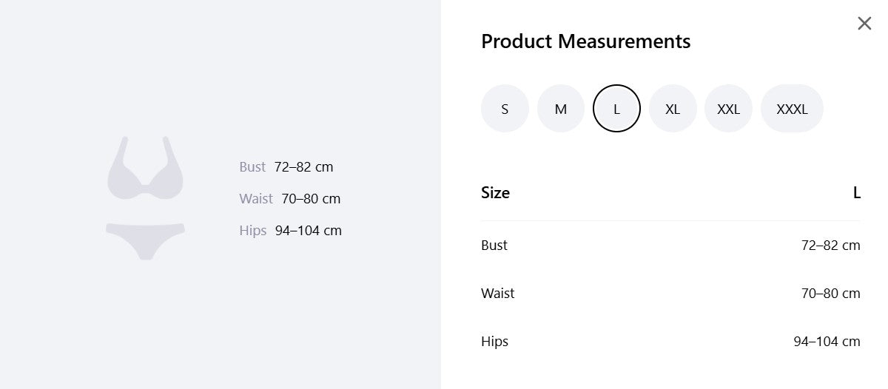The width and height of the screenshot is (888, 389).
Task: Click the Size header in table
Action: (x=495, y=193)
